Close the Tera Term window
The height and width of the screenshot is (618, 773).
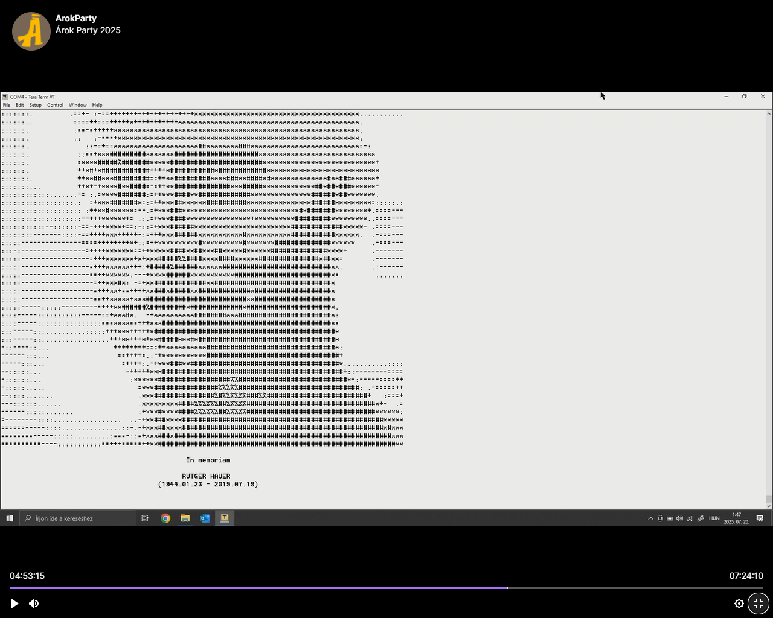point(763,97)
